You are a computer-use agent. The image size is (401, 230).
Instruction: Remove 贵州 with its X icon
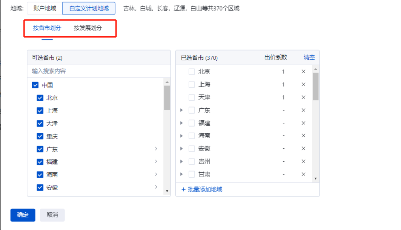(303, 161)
